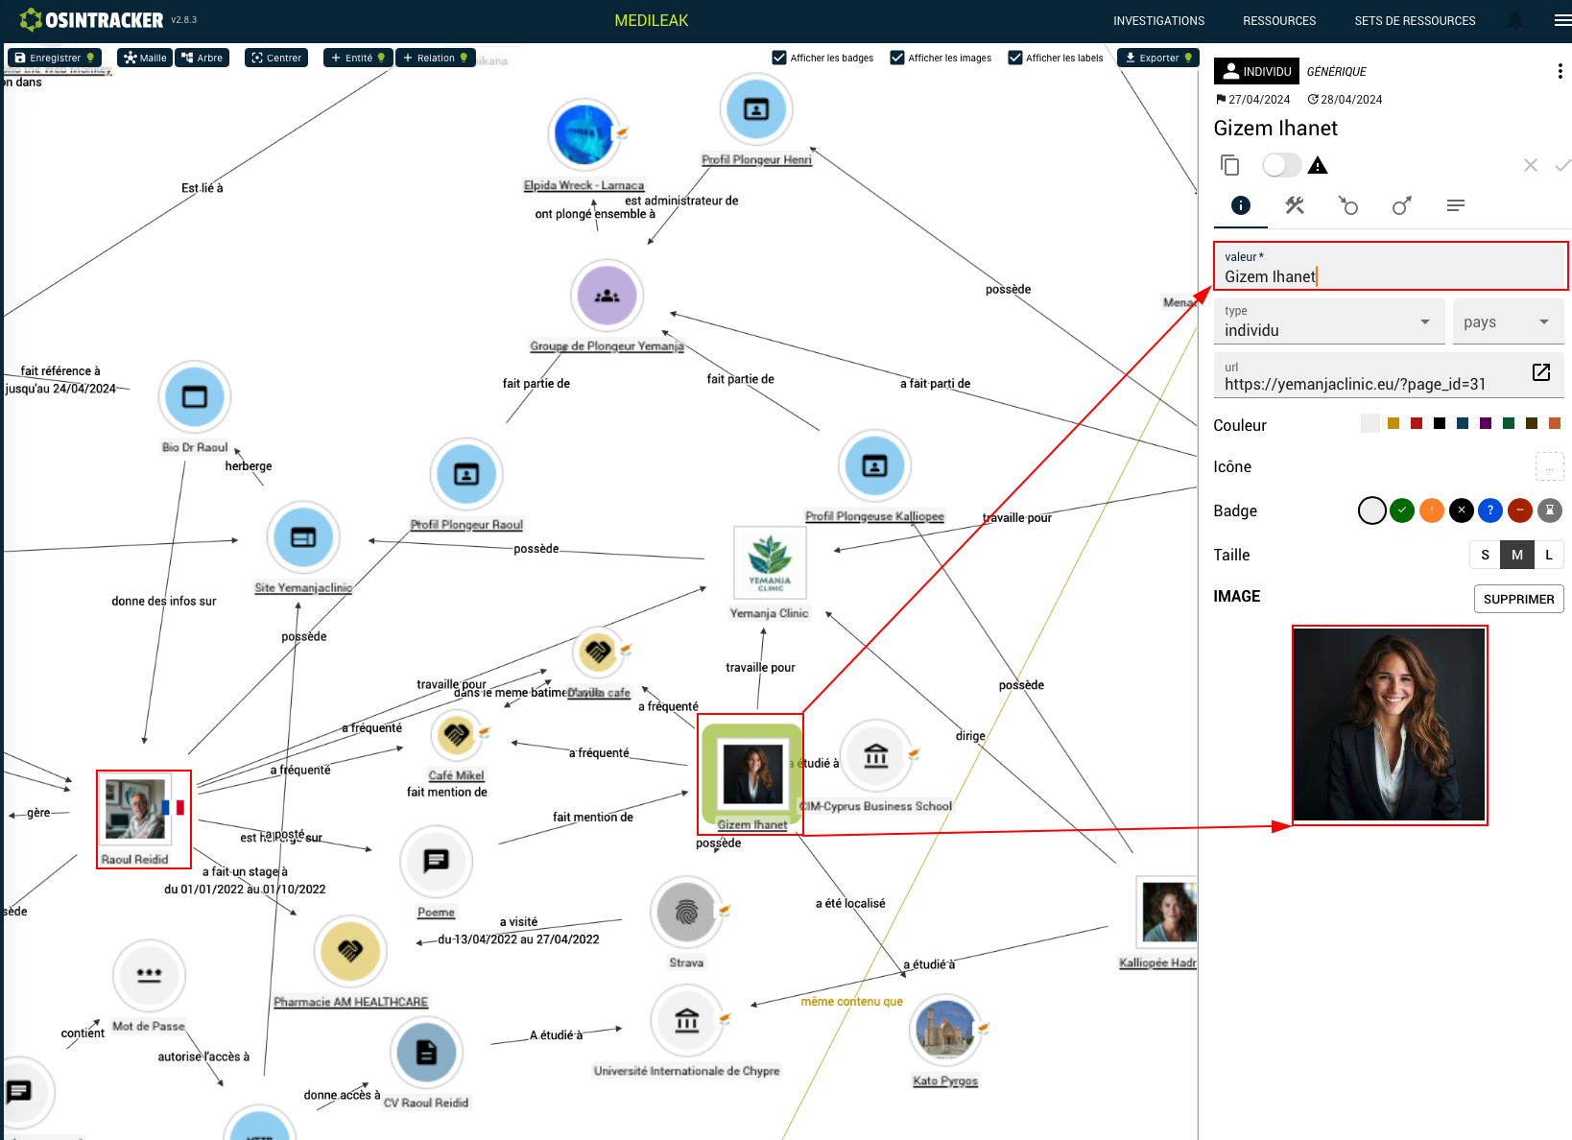1572x1140 pixels.
Task: Select the Profil Plongeuse Kalliopee node
Action: 874,465
